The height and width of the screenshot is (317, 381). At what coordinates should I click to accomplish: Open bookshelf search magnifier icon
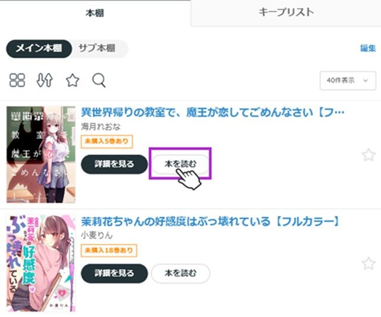[x=99, y=80]
